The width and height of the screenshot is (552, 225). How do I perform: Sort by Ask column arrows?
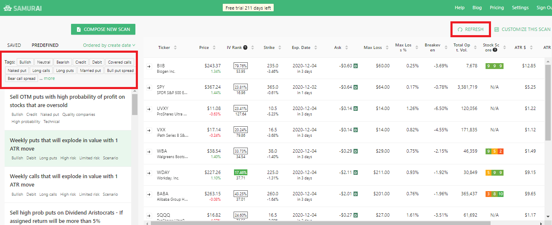coord(347,48)
